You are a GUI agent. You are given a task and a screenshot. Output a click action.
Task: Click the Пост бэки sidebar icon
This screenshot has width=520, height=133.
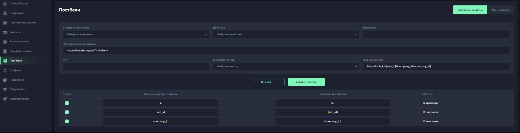click(5, 61)
